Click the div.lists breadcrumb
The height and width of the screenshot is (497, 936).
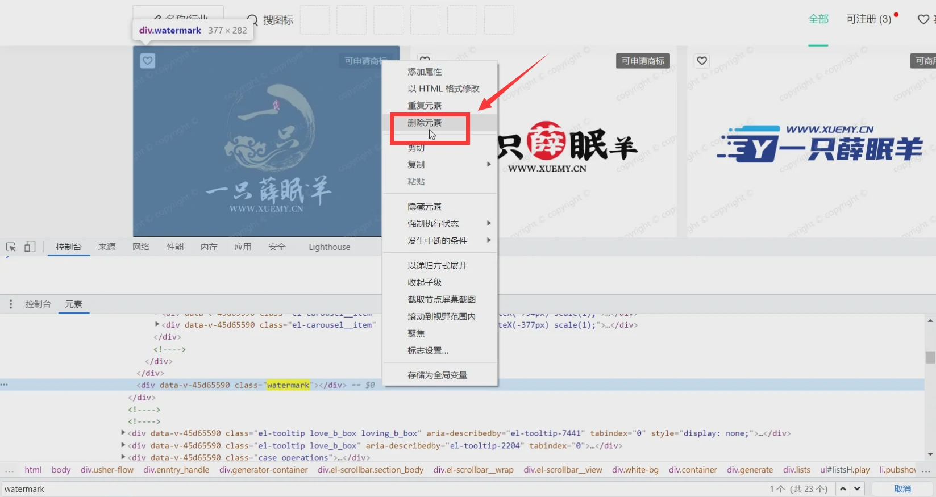797,470
